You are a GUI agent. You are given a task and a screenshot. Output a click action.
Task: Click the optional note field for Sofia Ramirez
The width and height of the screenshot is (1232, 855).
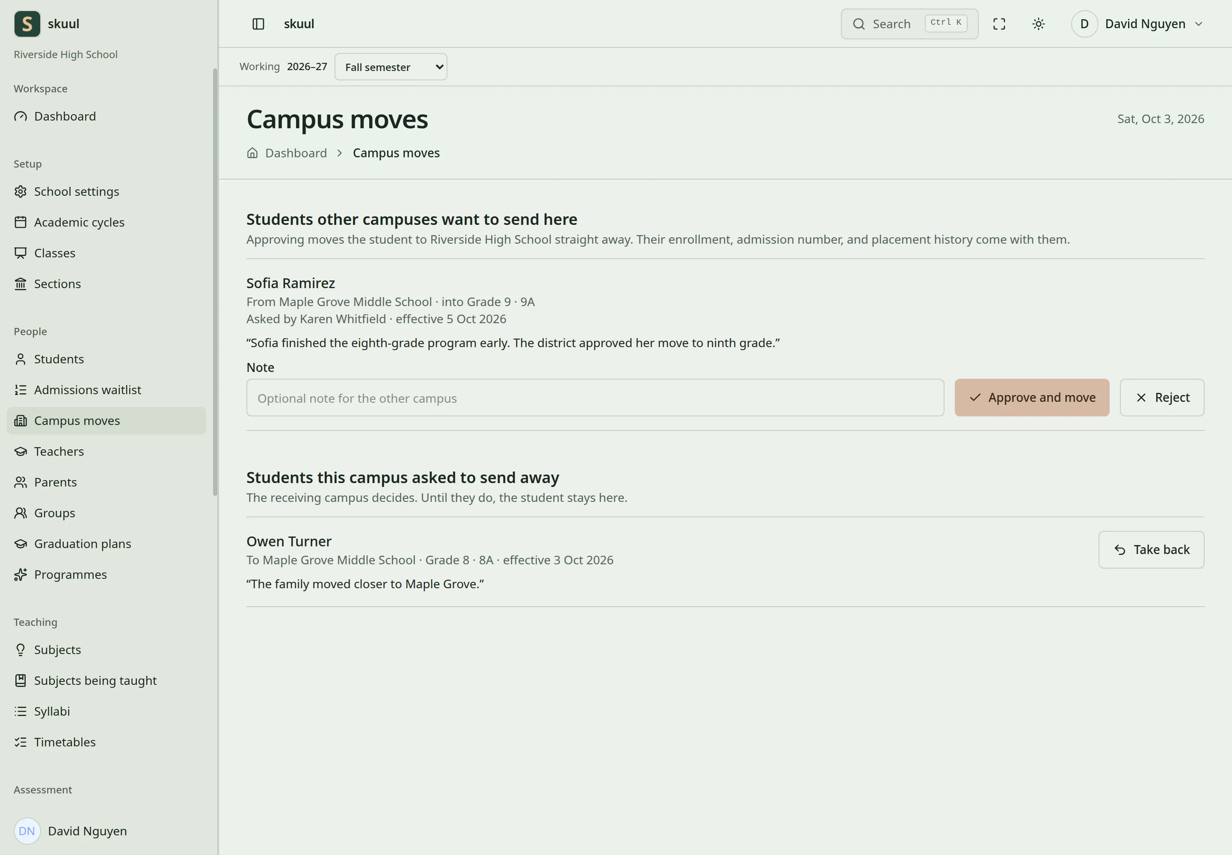pos(595,398)
